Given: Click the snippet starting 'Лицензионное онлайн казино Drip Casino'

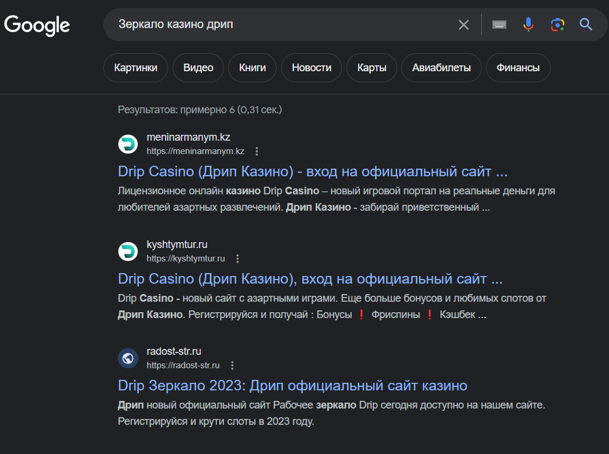Looking at the screenshot, I should (x=337, y=199).
